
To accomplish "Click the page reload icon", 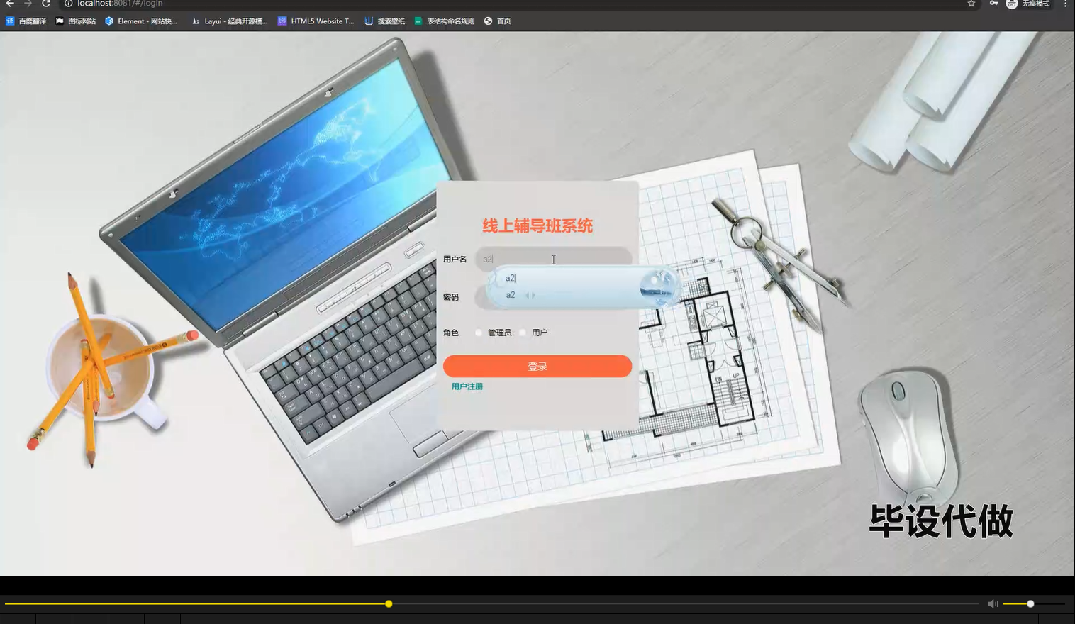I will (x=46, y=4).
